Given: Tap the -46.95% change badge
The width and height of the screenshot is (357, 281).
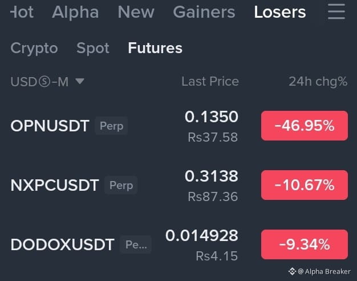Looking at the screenshot, I should point(305,126).
